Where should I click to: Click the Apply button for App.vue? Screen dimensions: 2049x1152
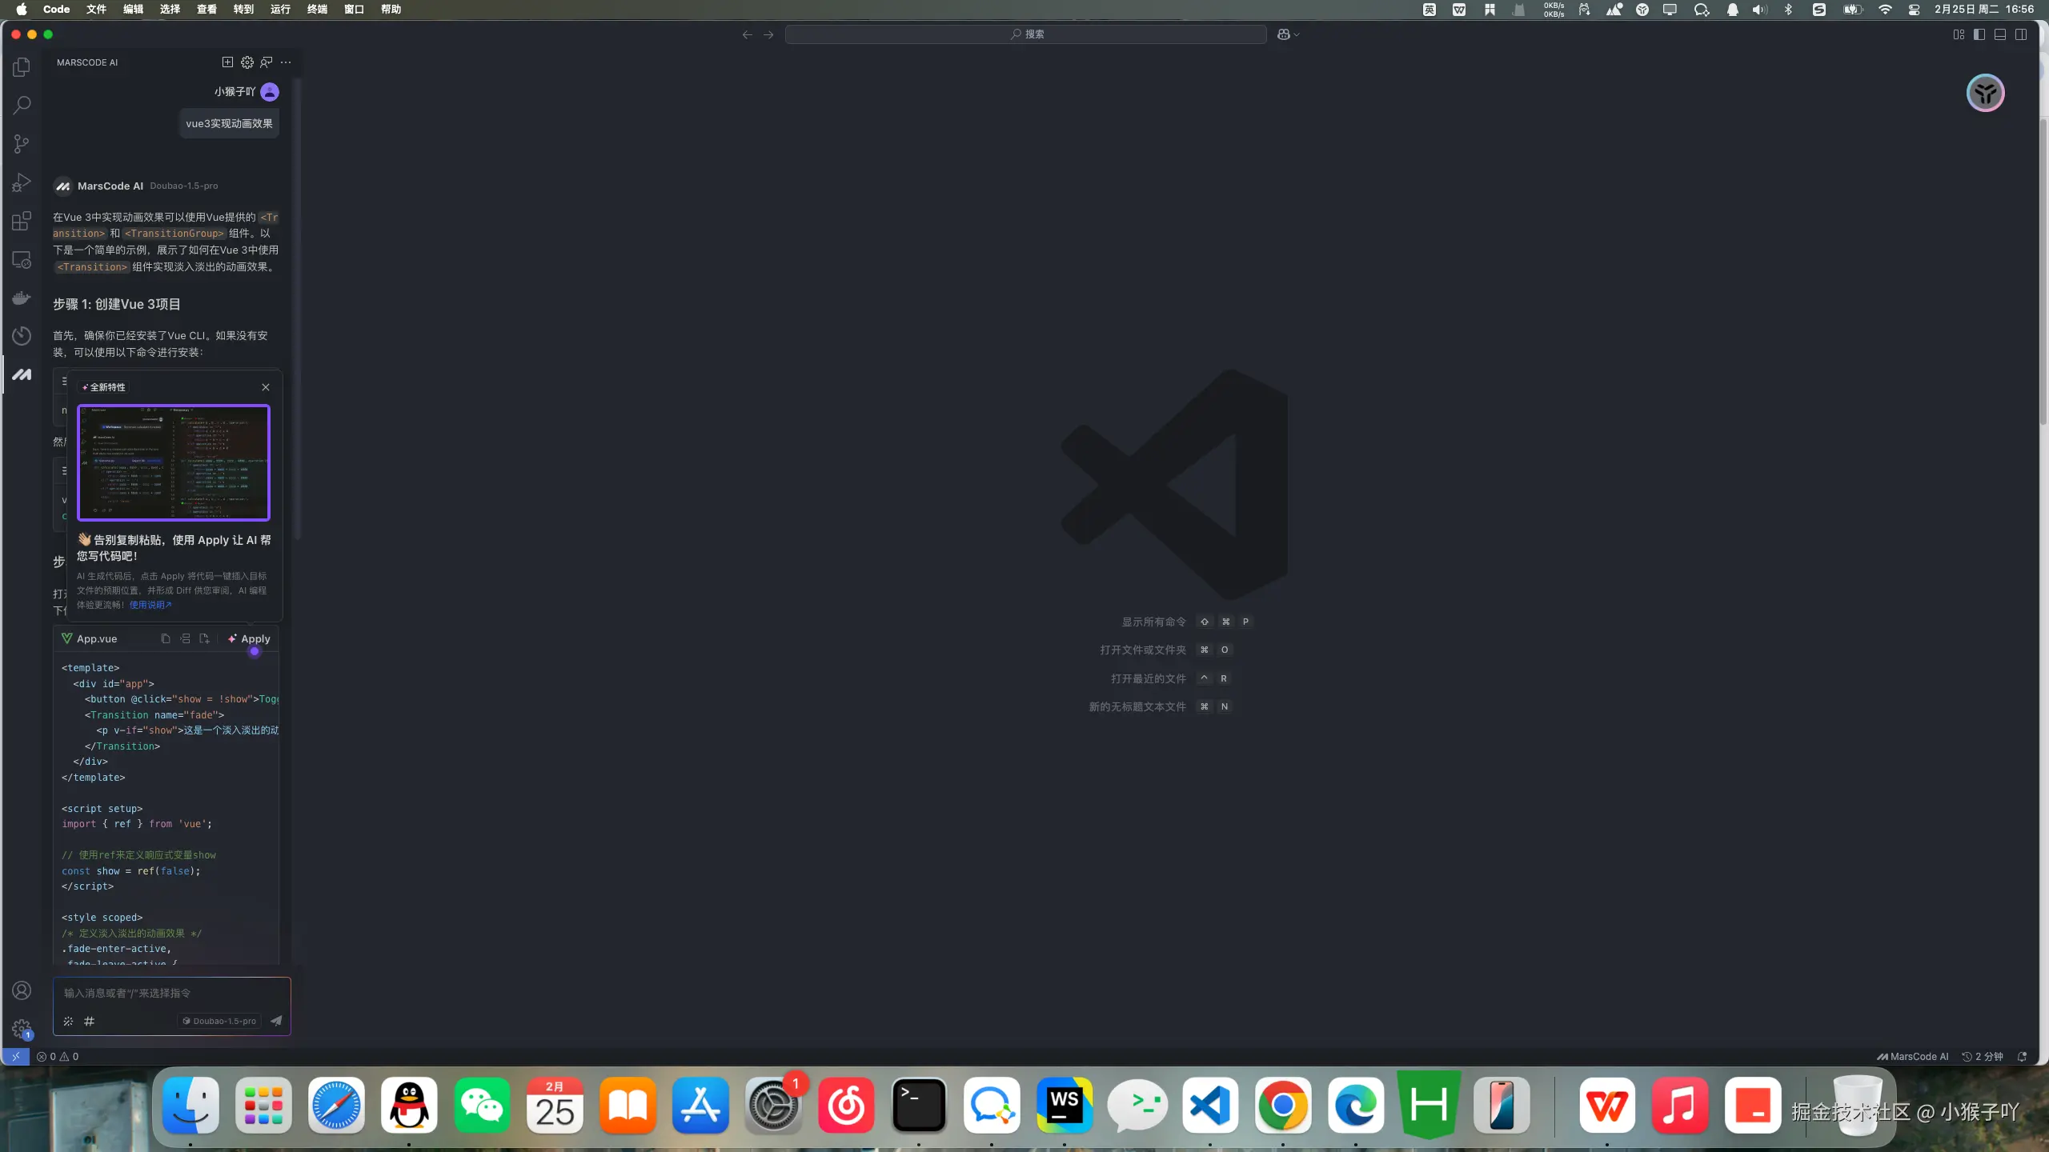(249, 638)
